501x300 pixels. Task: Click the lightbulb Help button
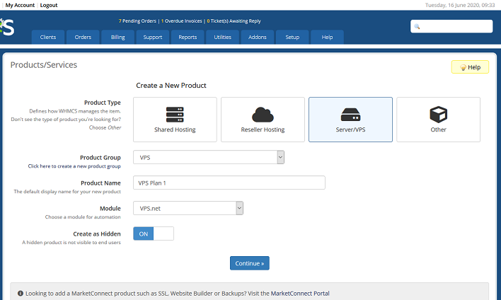click(x=470, y=67)
